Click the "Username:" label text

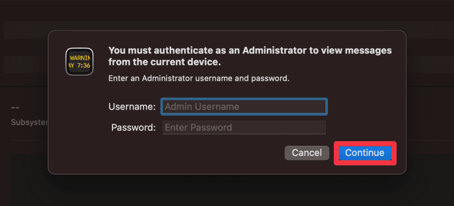[x=132, y=107]
